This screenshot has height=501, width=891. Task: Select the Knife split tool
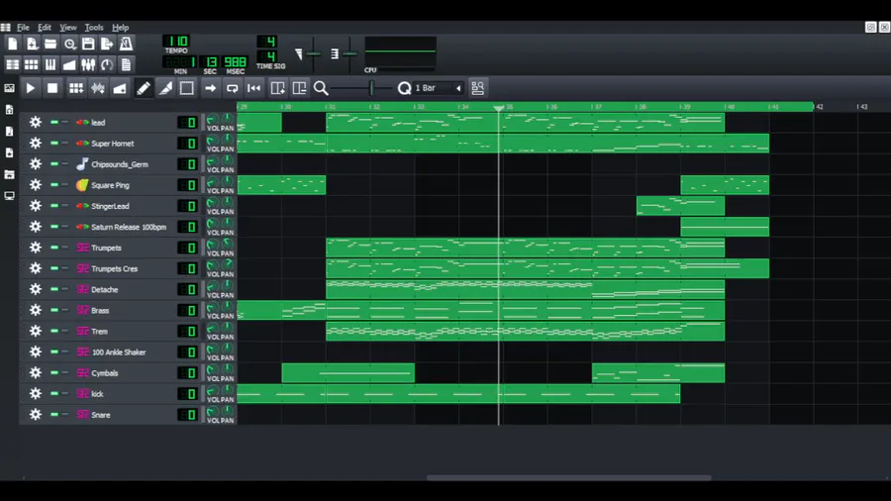[x=165, y=88]
